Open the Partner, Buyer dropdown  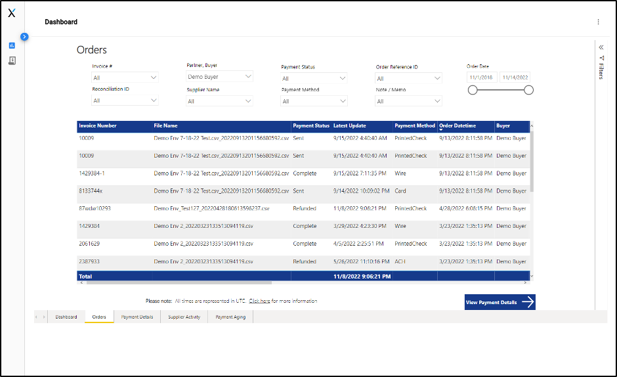coord(219,76)
